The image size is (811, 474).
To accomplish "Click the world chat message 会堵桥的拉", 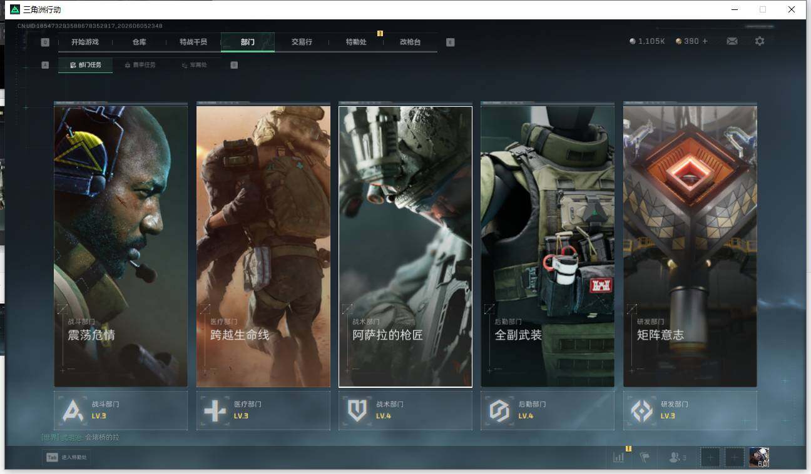I will click(102, 438).
